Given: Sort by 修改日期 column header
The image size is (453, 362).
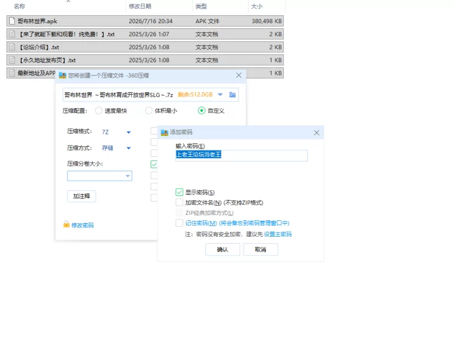Looking at the screenshot, I should (x=140, y=6).
